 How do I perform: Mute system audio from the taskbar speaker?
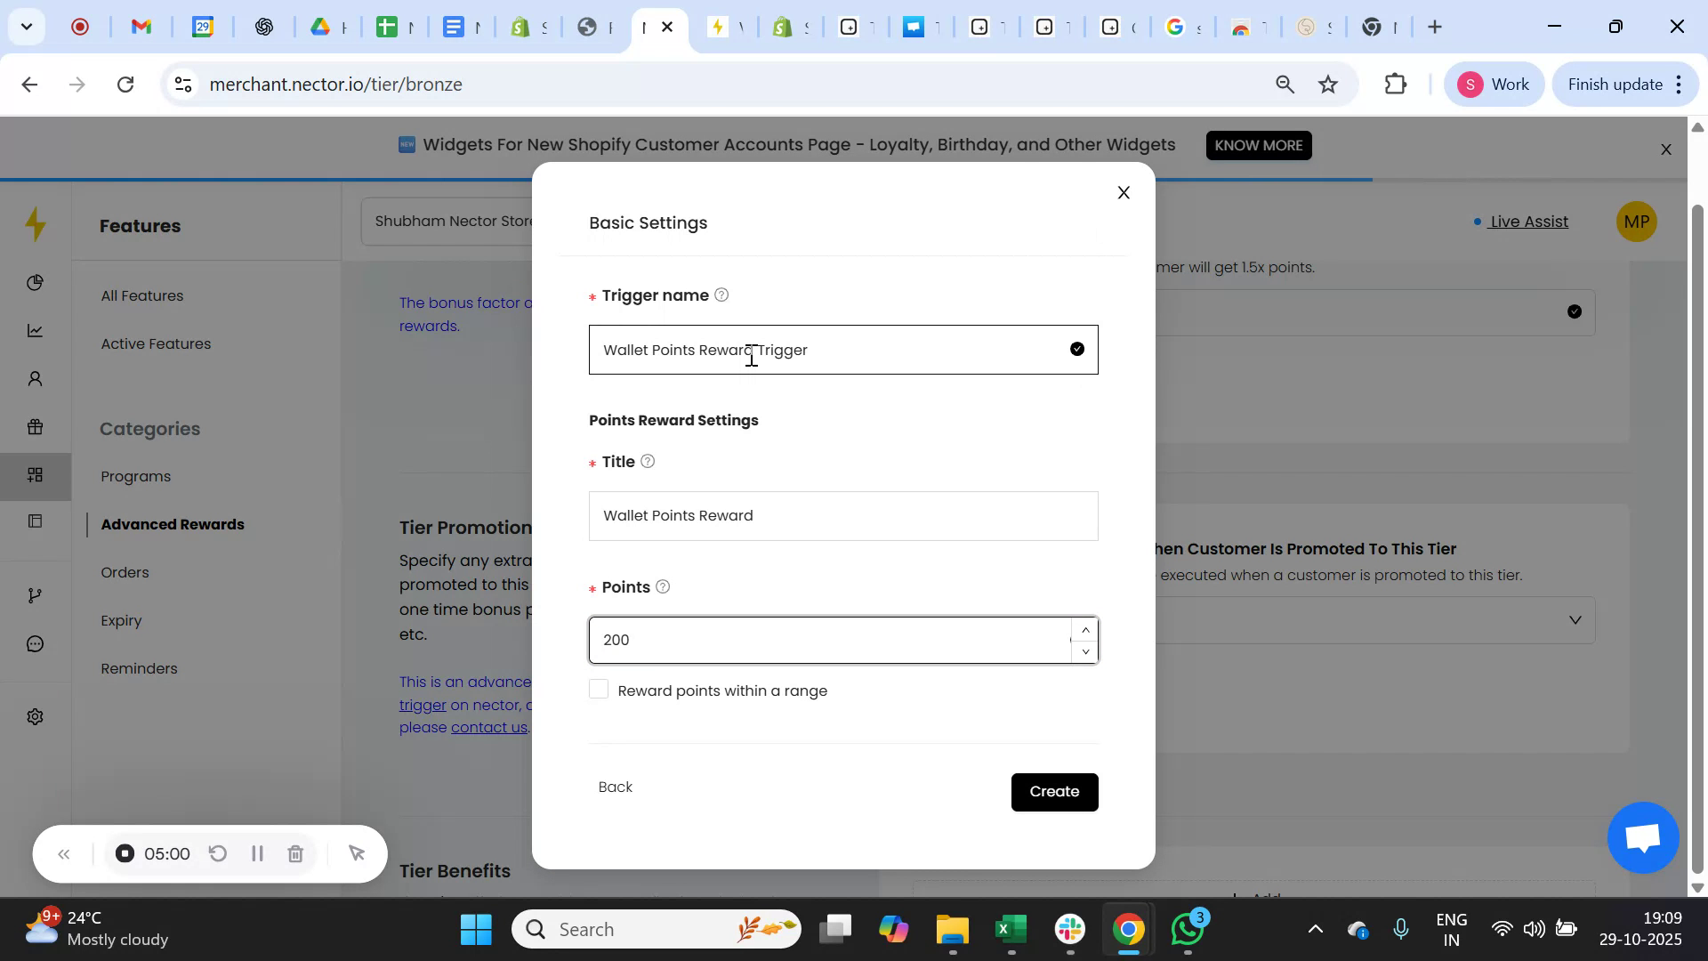click(x=1534, y=928)
